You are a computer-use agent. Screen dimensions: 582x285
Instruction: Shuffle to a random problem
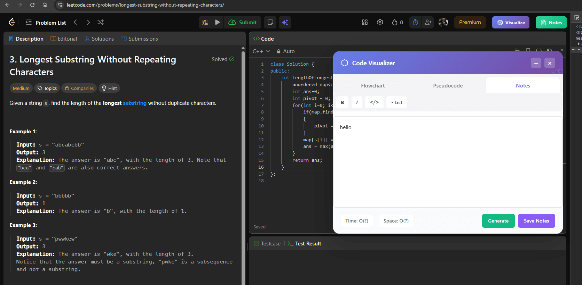click(x=101, y=23)
